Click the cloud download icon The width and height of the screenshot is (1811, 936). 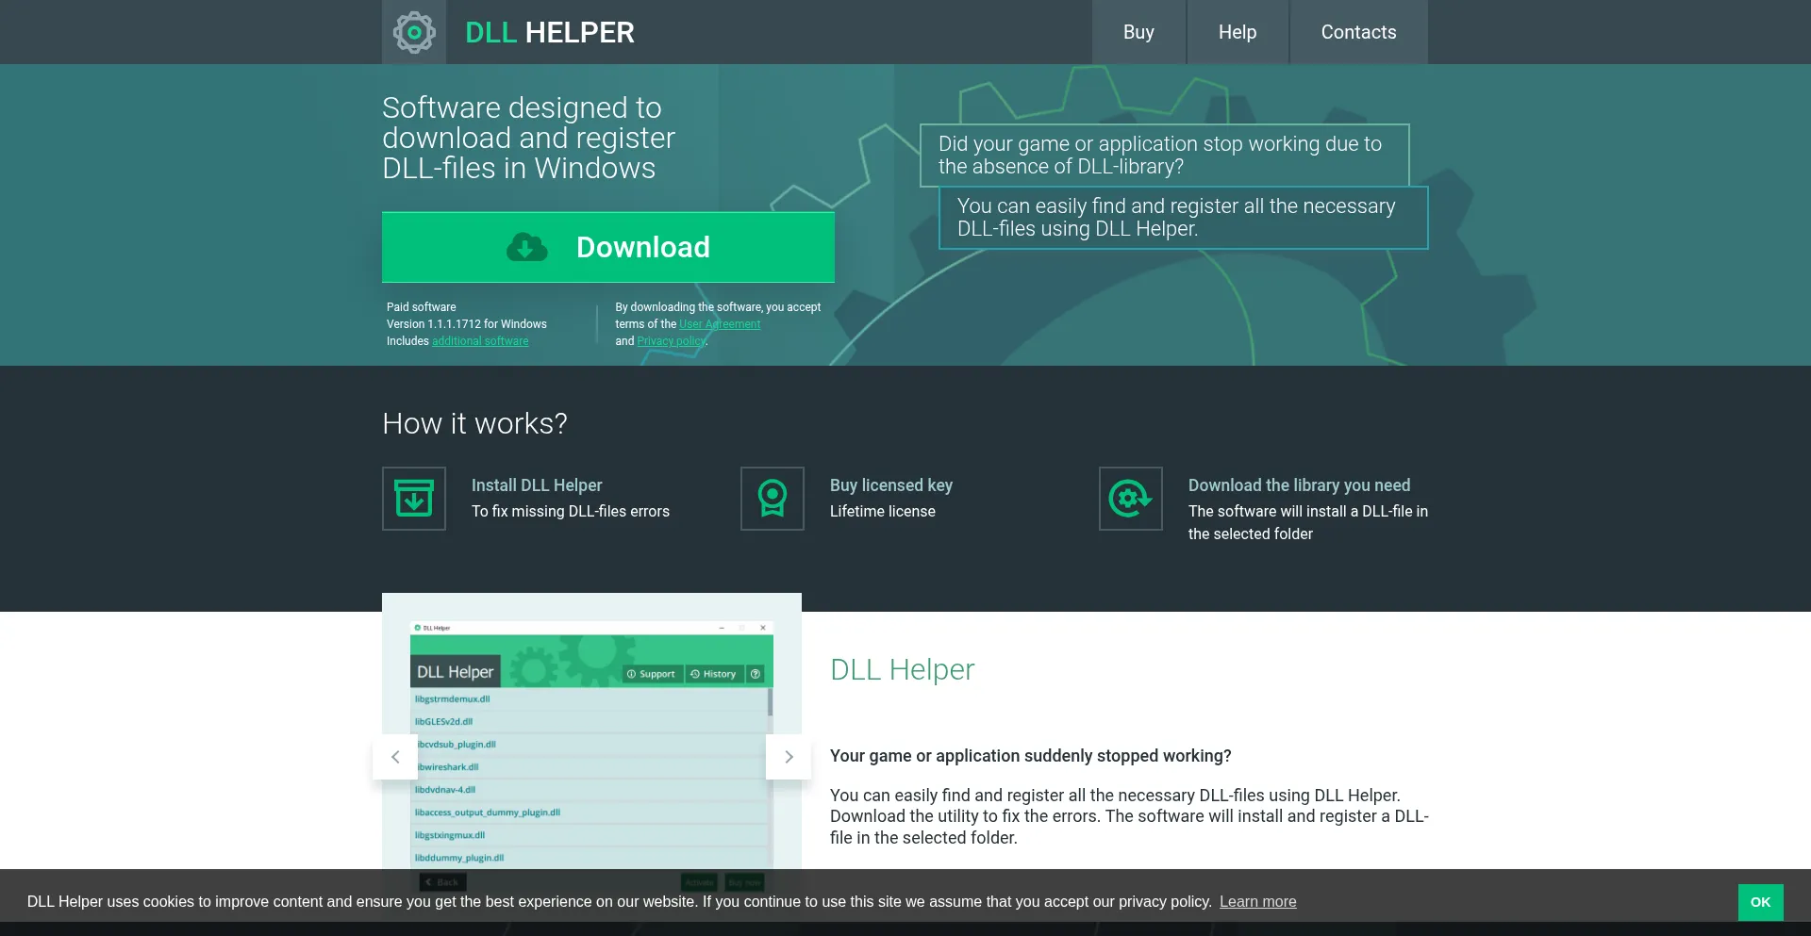(x=526, y=247)
